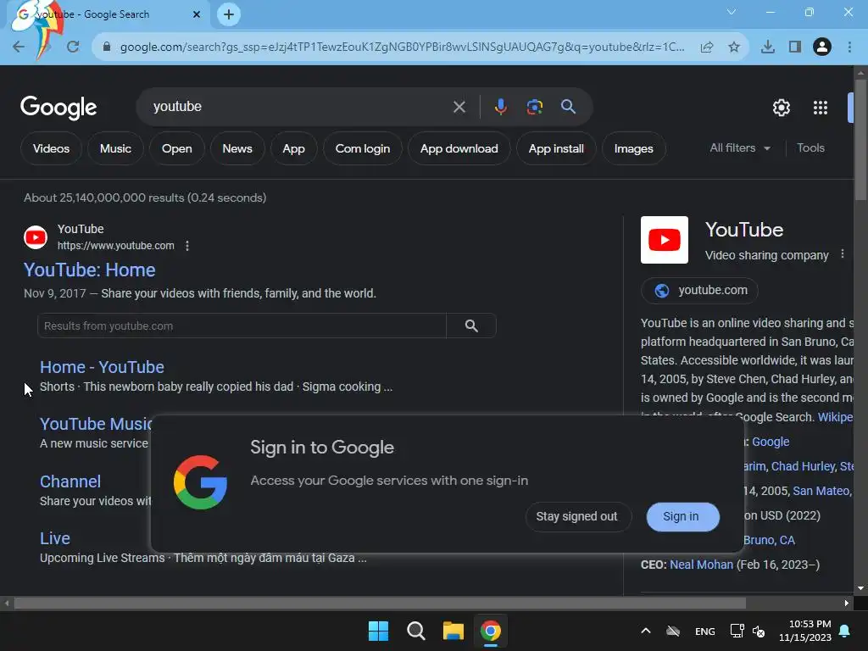
Task: Select the App install chip
Action: [556, 148]
